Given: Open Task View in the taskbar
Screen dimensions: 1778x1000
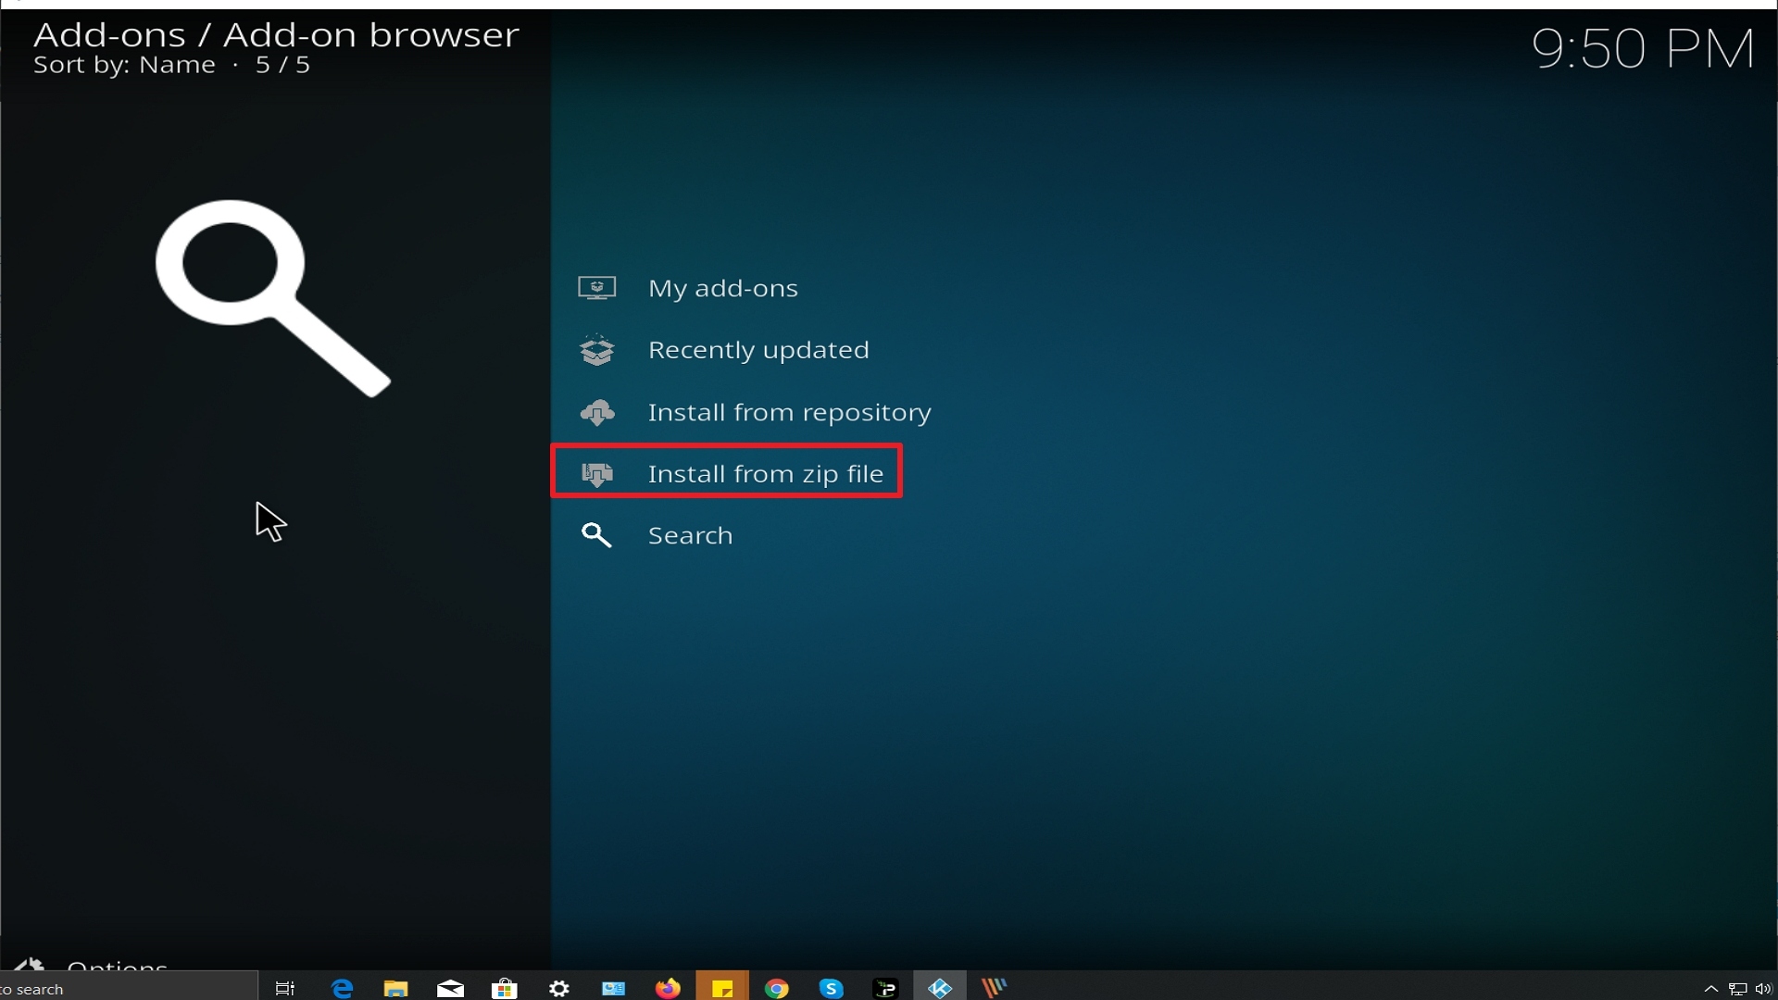Looking at the screenshot, I should click(x=285, y=988).
